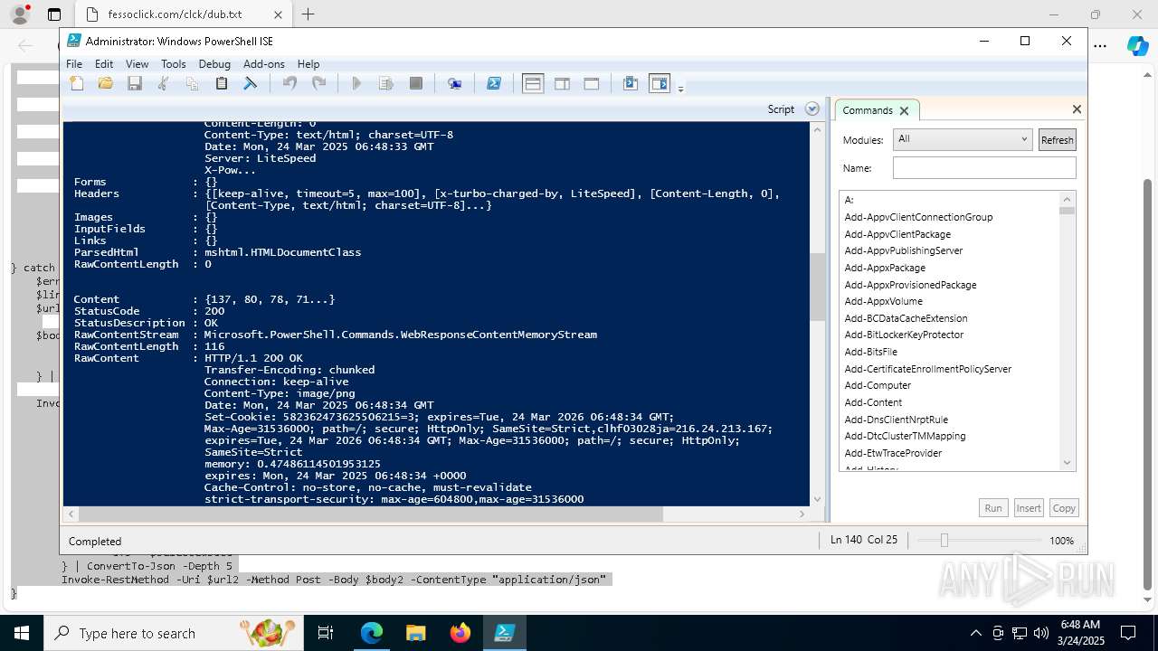
Task: Click the Insert button
Action: click(x=1029, y=508)
